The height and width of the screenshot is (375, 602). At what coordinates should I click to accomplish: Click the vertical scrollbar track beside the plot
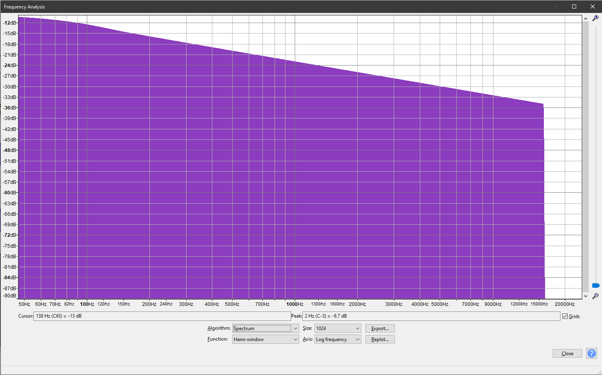pyautogui.click(x=585, y=154)
